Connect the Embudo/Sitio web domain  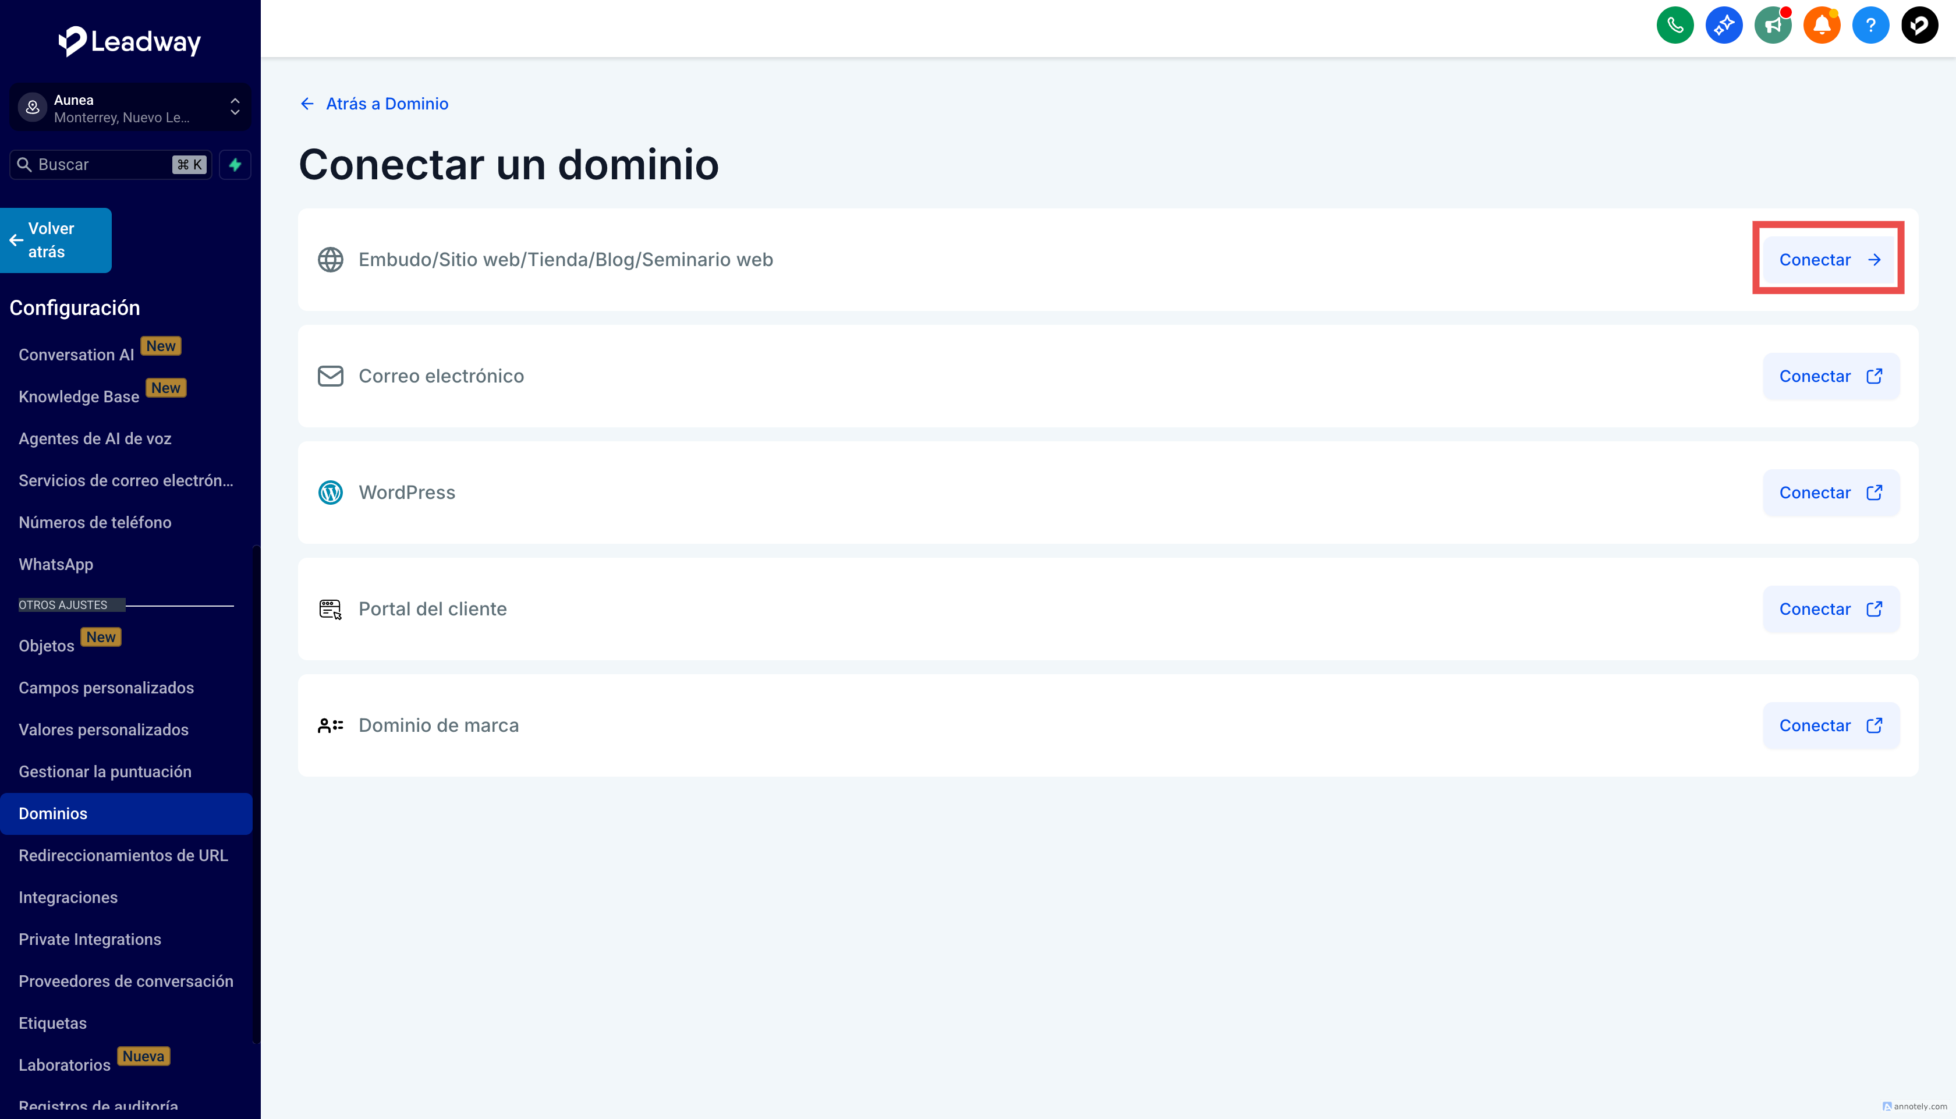(1829, 260)
